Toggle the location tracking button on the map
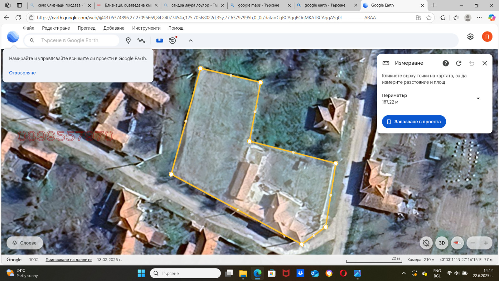Screen dimensions: 499x281 pyautogui.click(x=426, y=243)
